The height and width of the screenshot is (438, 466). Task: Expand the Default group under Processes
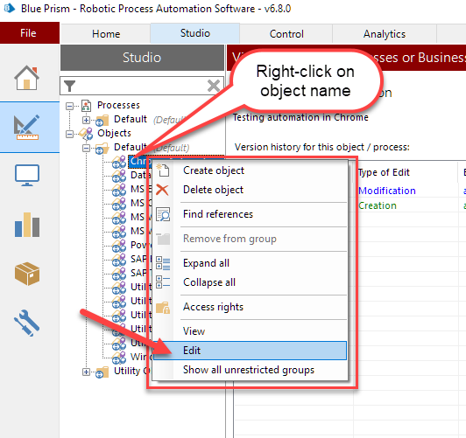tap(86, 120)
